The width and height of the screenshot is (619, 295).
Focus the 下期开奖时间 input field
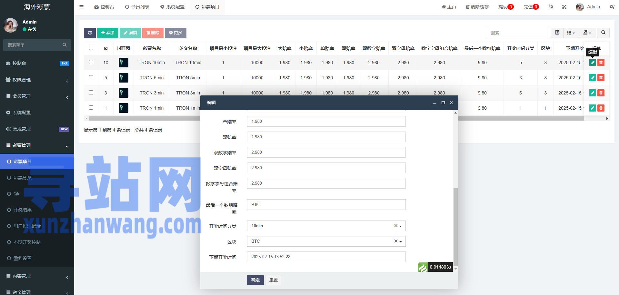tap(326, 257)
